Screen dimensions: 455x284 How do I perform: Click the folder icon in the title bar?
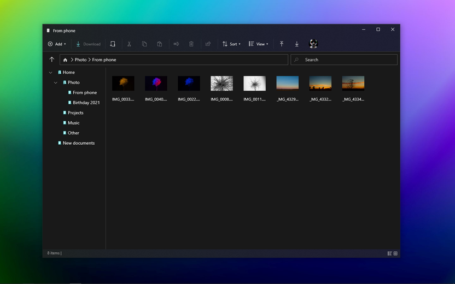pos(48,31)
